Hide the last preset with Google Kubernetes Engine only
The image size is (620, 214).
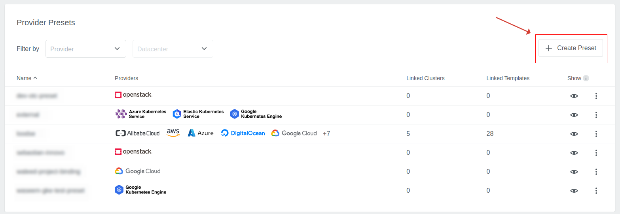click(574, 191)
